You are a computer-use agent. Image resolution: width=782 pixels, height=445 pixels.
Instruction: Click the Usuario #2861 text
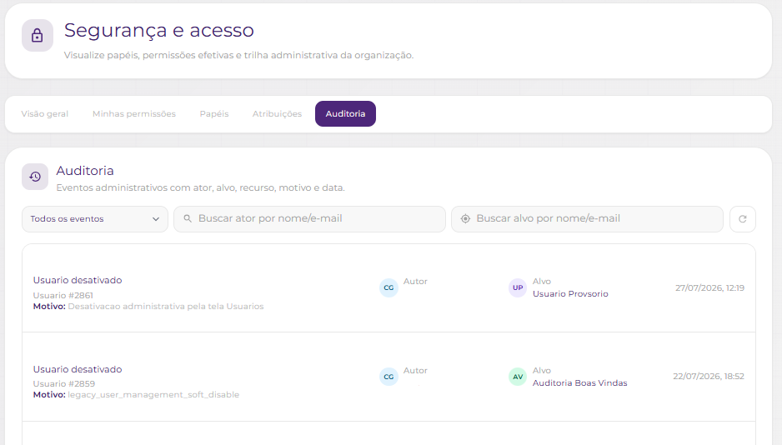click(x=63, y=295)
